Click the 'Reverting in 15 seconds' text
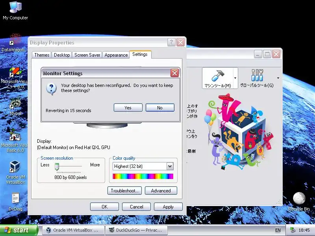Viewport: 315px width, 236px height. (x=68, y=111)
